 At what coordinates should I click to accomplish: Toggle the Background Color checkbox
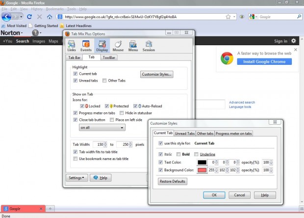[x=160, y=170]
